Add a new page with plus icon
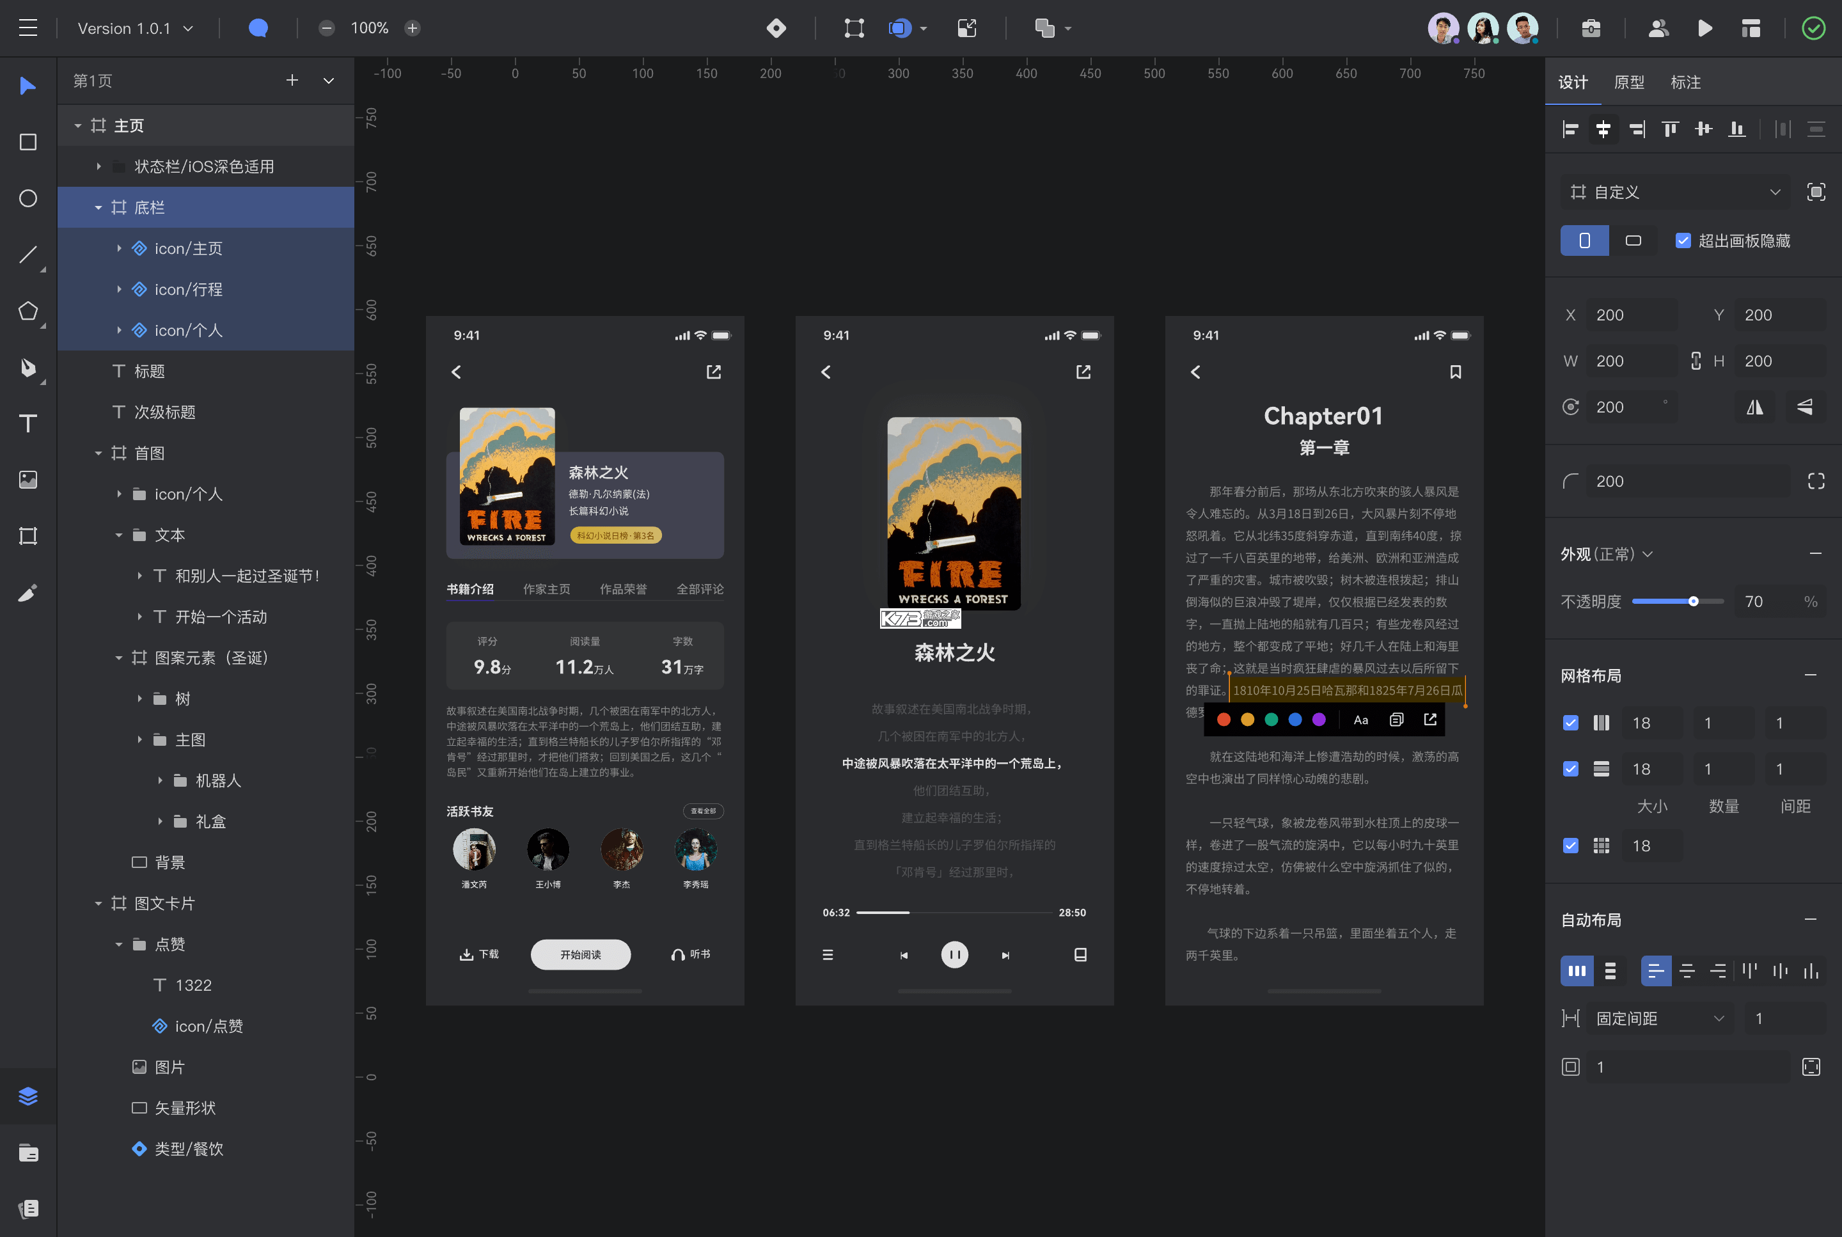The image size is (1842, 1237). pos(292,81)
